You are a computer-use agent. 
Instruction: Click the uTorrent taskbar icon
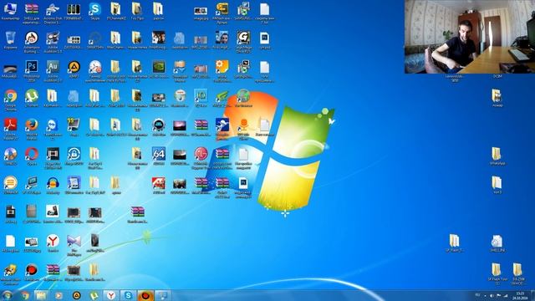[94, 295]
